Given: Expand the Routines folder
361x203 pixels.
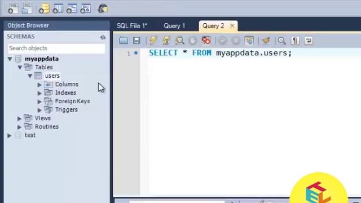Looking at the screenshot, I should (19, 127).
